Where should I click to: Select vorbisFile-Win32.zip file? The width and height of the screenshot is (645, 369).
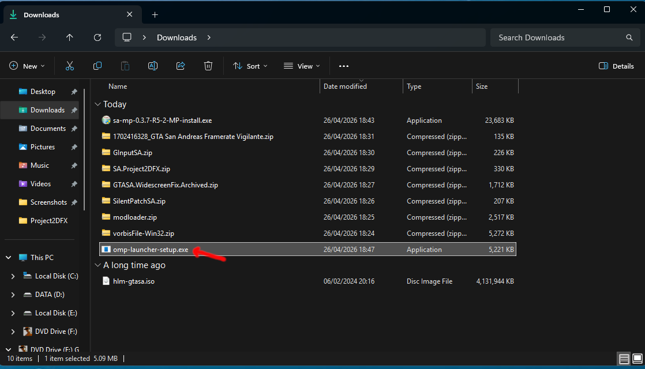(x=307, y=233)
